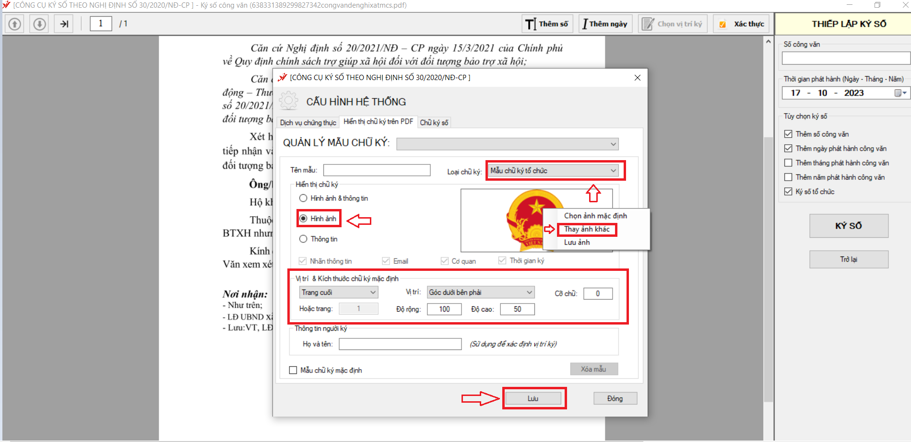
Task: Click the Tên mẫu input field
Action: tap(377, 170)
